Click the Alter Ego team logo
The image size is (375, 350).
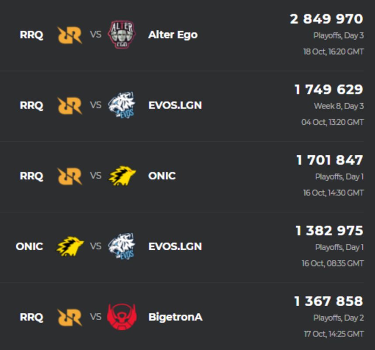122,35
